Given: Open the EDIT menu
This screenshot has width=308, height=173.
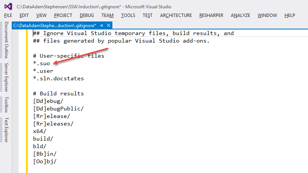Looking at the screenshot, I should click(x=24, y=15).
